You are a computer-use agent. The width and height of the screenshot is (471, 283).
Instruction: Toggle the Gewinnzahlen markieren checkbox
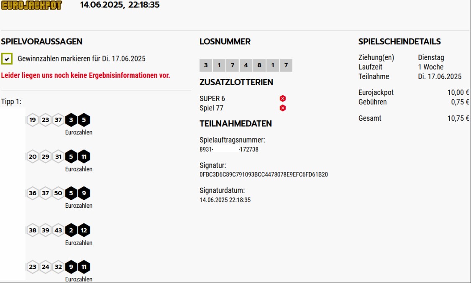pyautogui.click(x=7, y=59)
